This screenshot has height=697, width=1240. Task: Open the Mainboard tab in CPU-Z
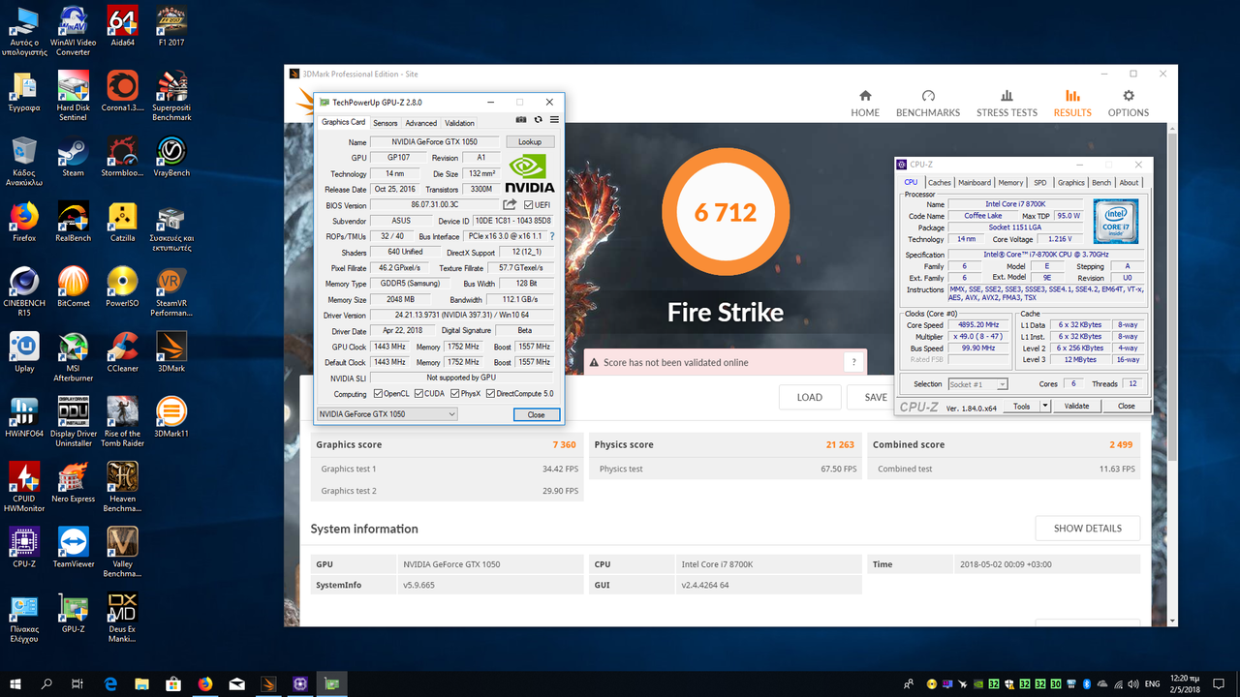point(975,182)
